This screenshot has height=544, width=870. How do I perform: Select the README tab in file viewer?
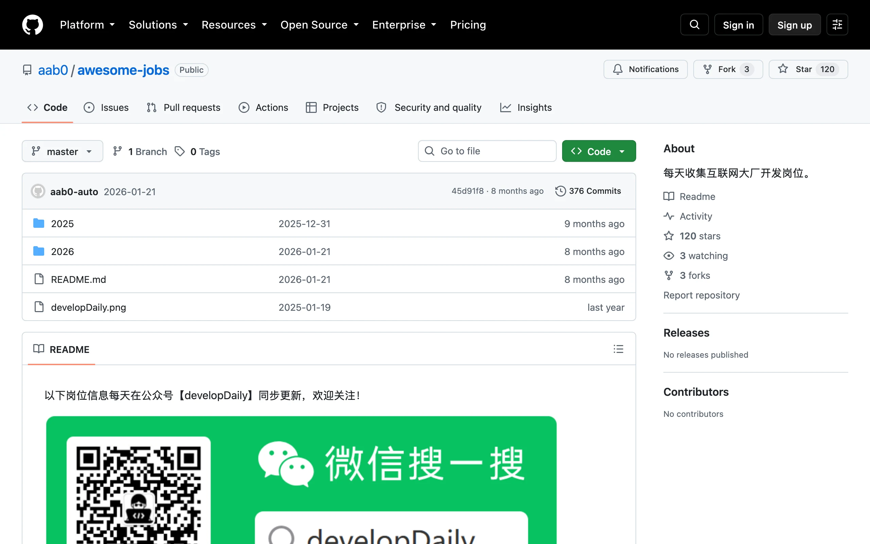pyautogui.click(x=62, y=350)
